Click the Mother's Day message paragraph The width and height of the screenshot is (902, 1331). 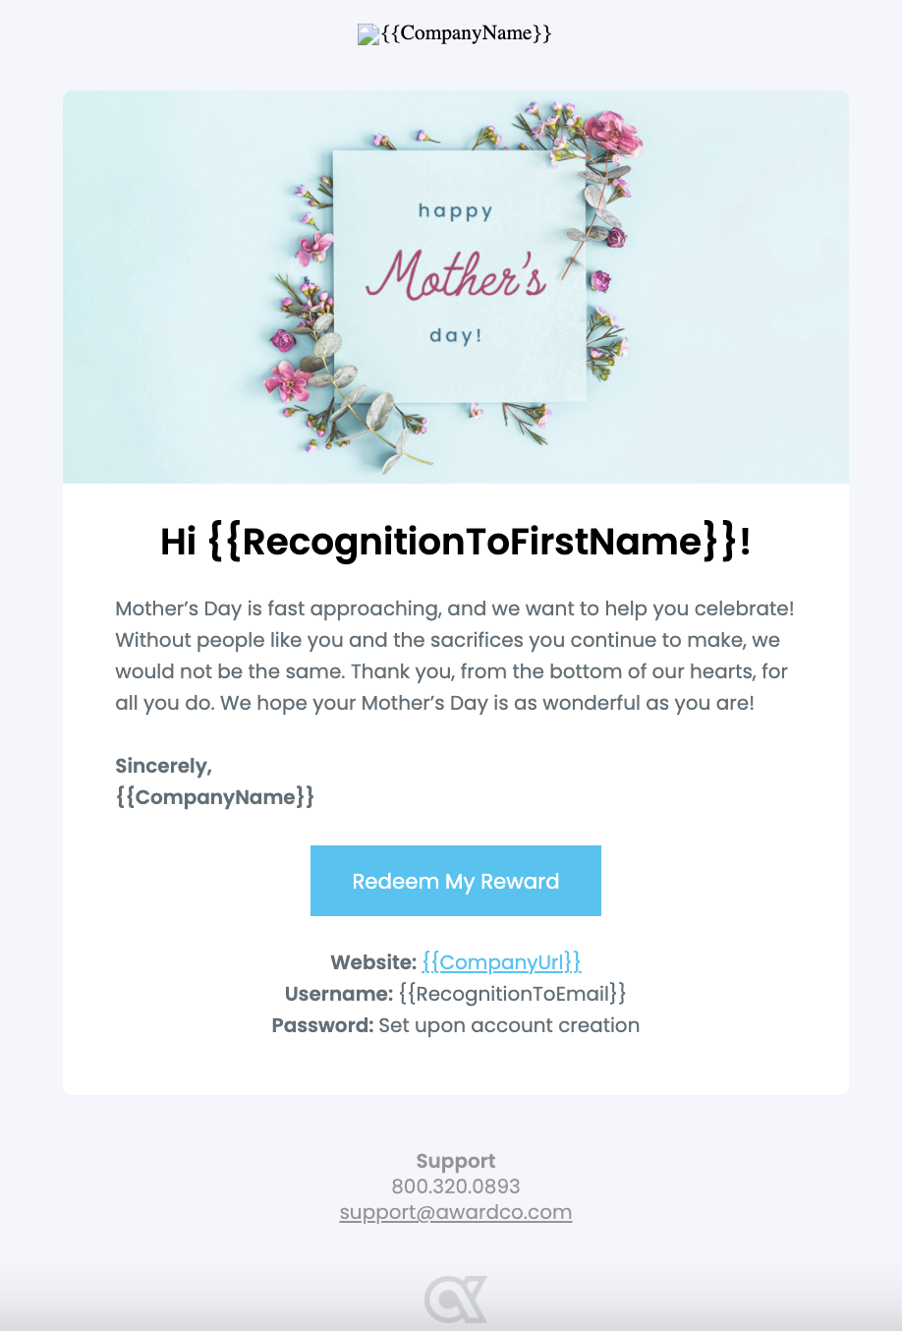(x=455, y=656)
